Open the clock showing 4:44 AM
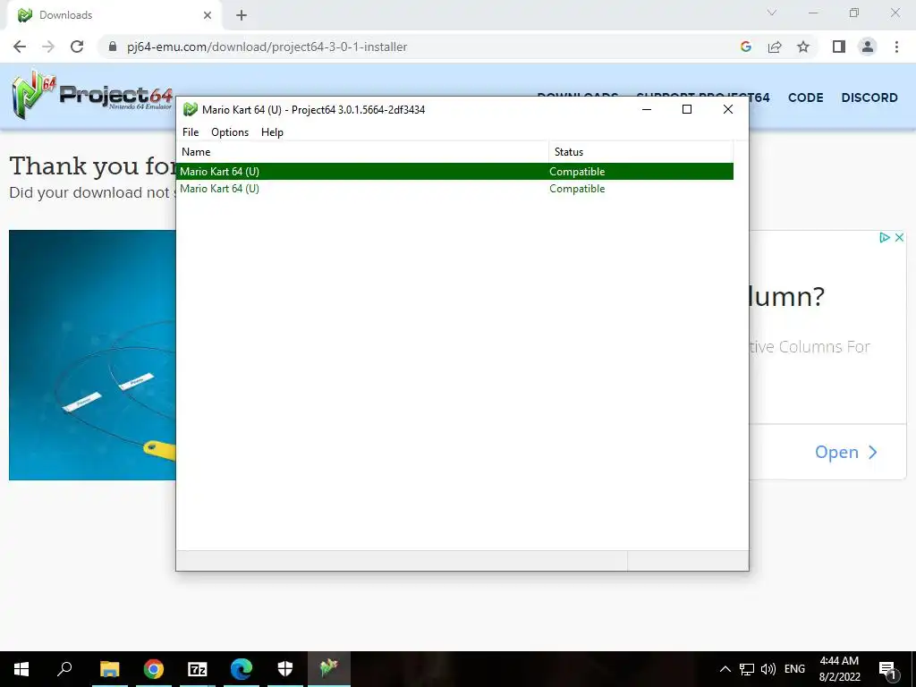This screenshot has height=687, width=916. pyautogui.click(x=839, y=669)
